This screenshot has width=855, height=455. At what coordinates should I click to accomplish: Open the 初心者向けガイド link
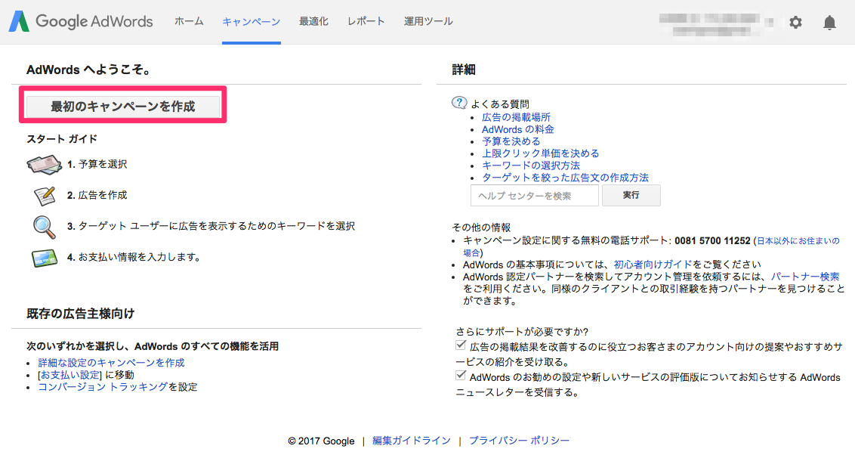point(653,265)
